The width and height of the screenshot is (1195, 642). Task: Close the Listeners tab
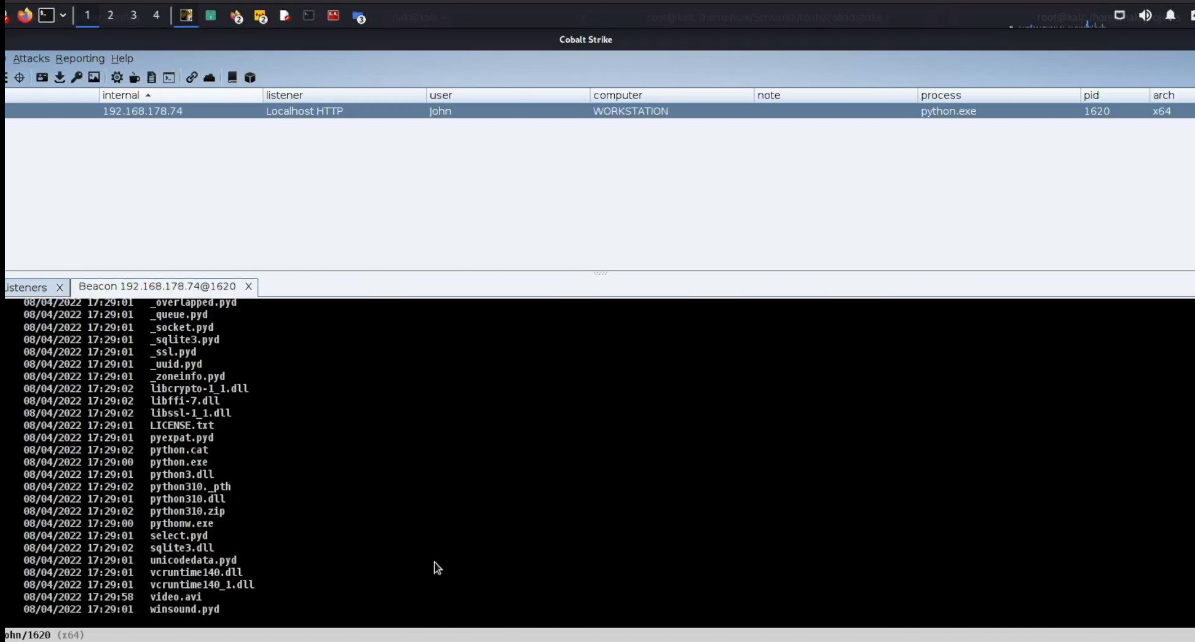click(60, 287)
